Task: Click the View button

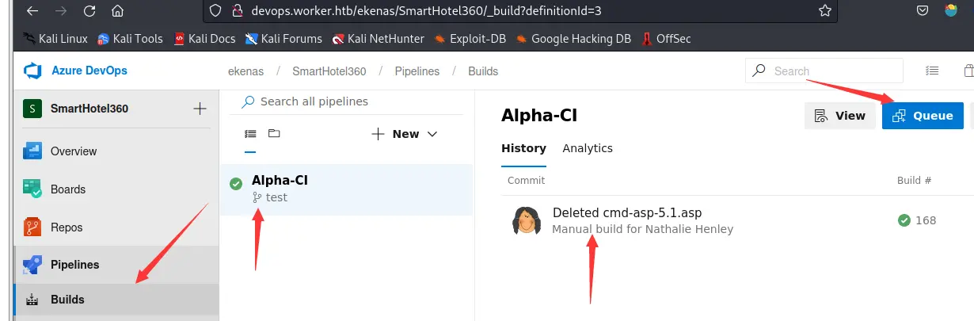Action: [839, 116]
